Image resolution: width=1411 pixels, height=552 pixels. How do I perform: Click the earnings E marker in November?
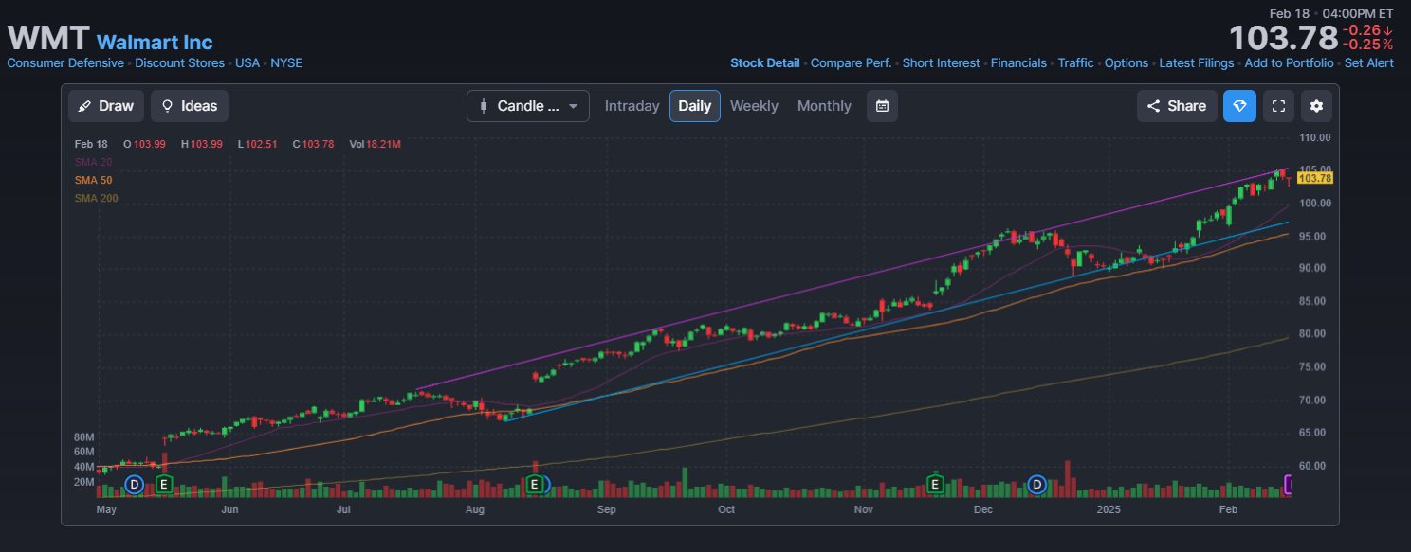tap(934, 485)
